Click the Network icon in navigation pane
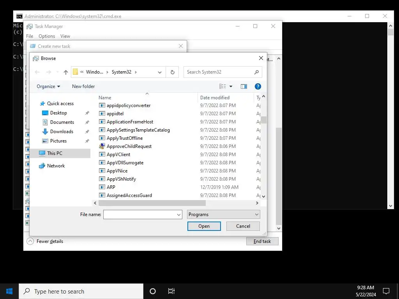The width and height of the screenshot is (399, 299). [x=42, y=166]
